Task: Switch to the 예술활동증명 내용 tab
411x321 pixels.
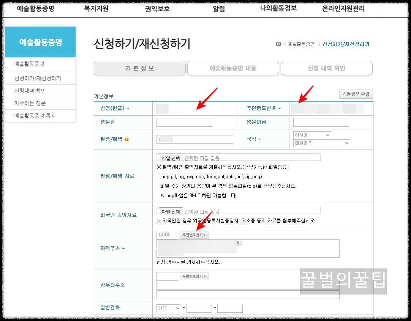Action: point(233,68)
